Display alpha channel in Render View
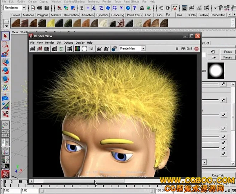 [x=84, y=49]
